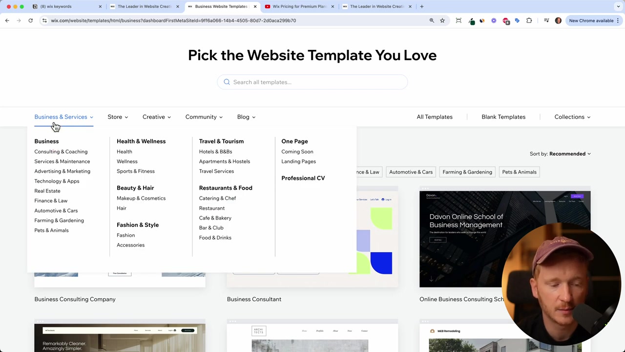
Task: Select Real Estate in menu
Action: 47,191
